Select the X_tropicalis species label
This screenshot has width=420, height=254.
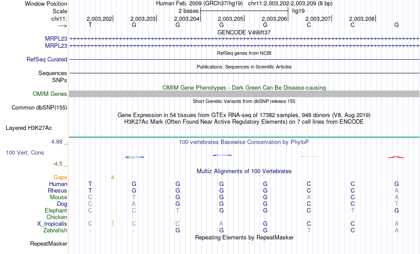pos(52,224)
